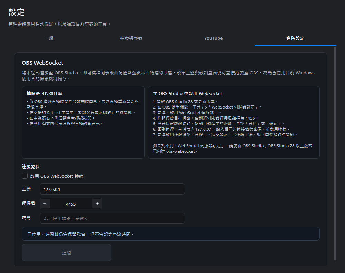The image size is (345, 273).
Task: Click the port value 4455 field
Action: pyautogui.click(x=71, y=204)
